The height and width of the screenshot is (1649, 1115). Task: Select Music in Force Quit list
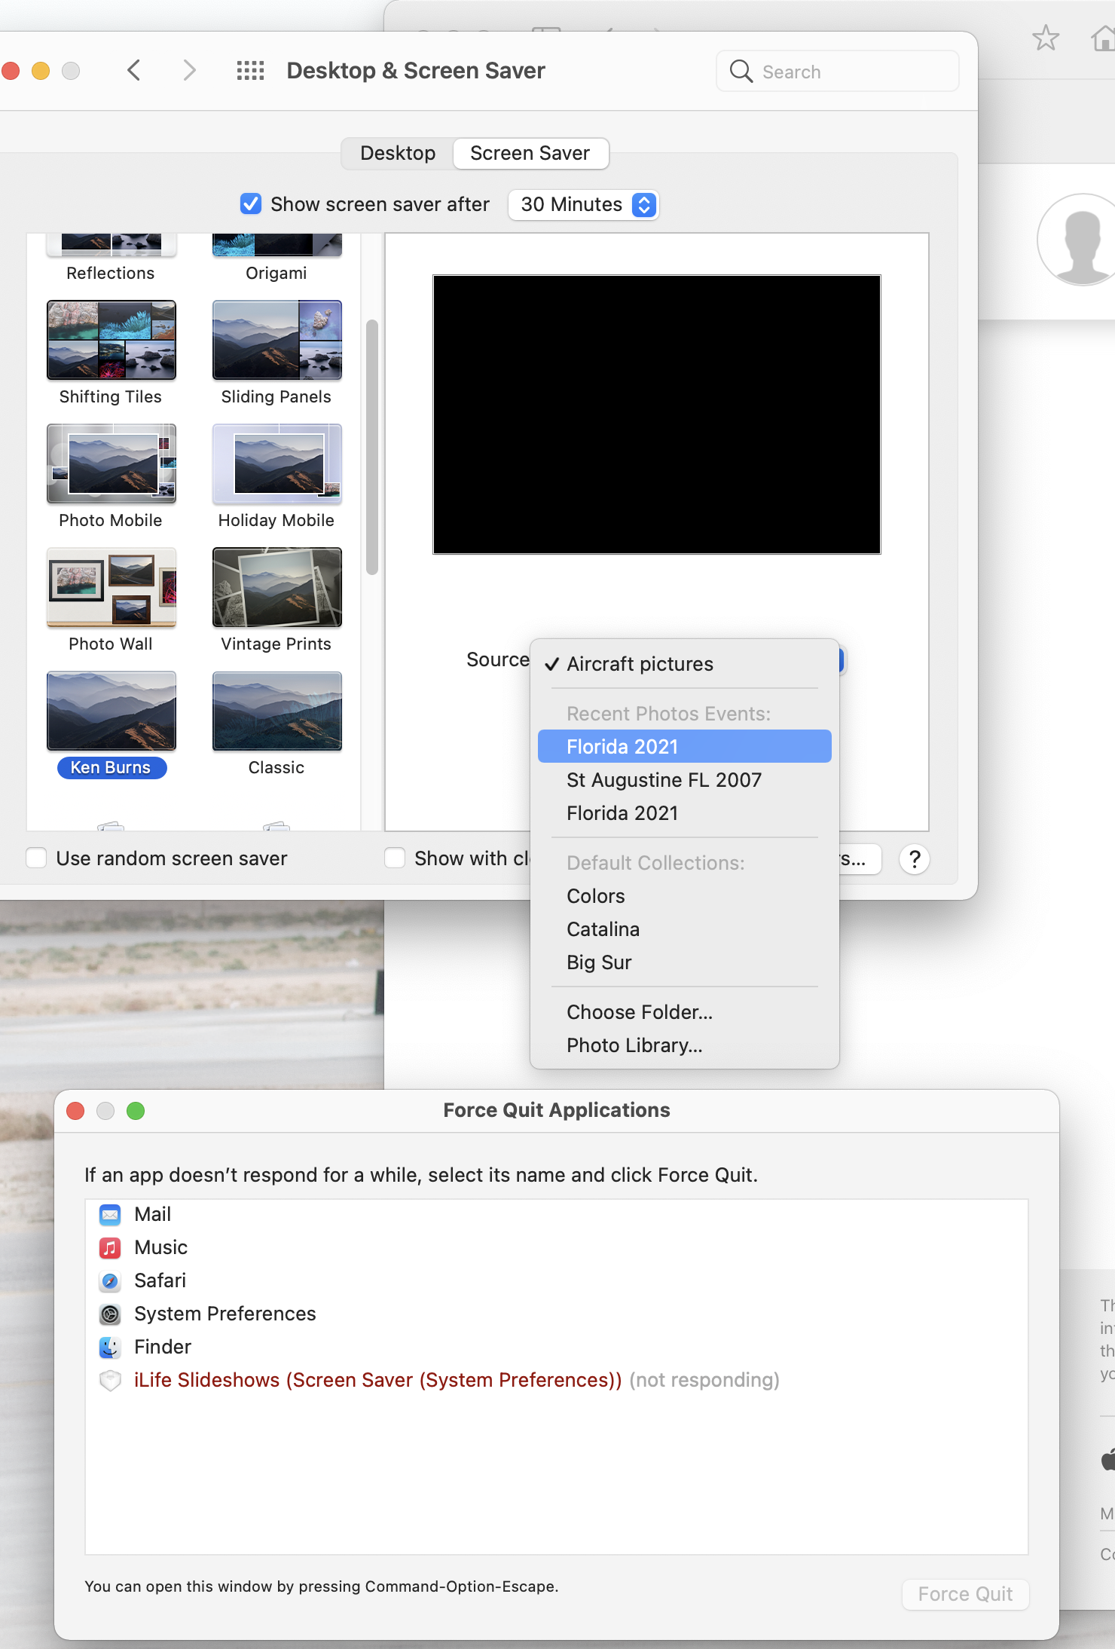[x=557, y=1247]
